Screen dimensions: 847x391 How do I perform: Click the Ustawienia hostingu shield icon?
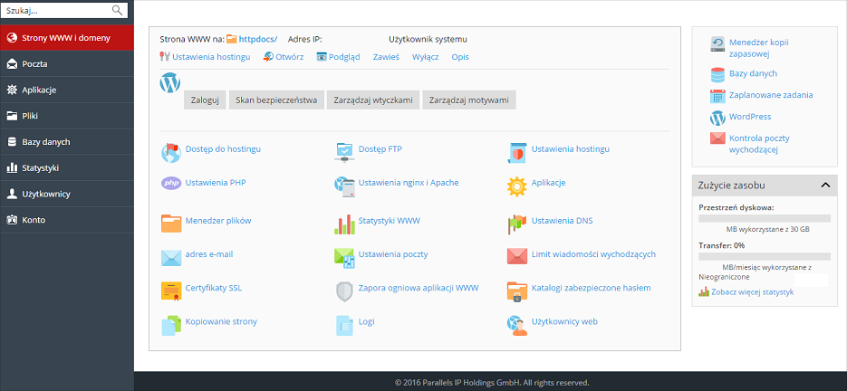[x=517, y=153]
